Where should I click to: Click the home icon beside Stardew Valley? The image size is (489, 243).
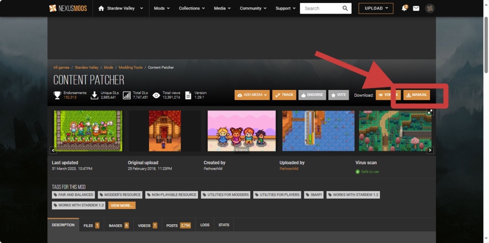click(101, 8)
